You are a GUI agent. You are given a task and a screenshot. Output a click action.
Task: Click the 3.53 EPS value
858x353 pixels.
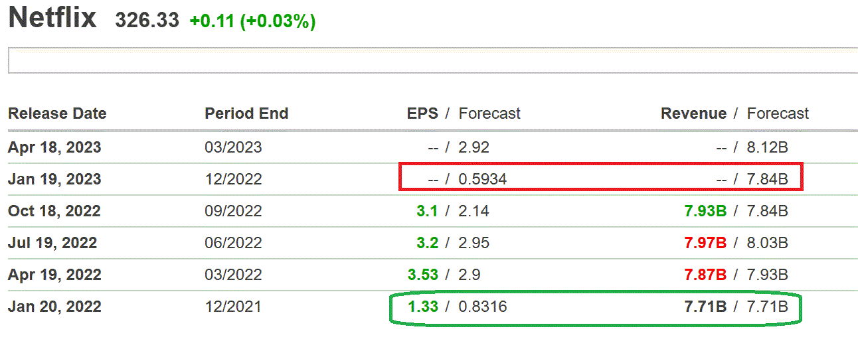coord(423,275)
